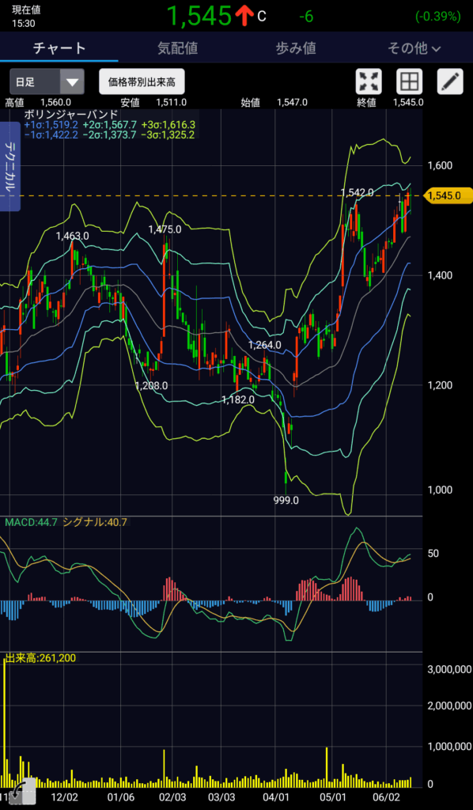Viewport: 473px width, 810px height.
Task: Switch to the 気配値 tab
Action: [177, 48]
